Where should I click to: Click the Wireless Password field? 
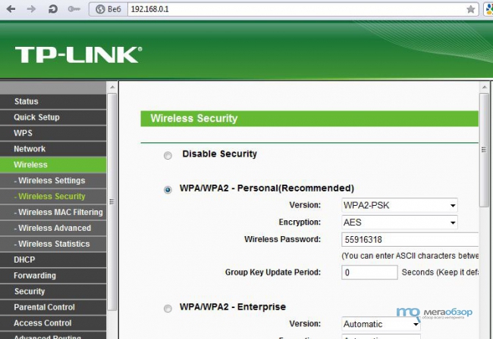tap(410, 240)
